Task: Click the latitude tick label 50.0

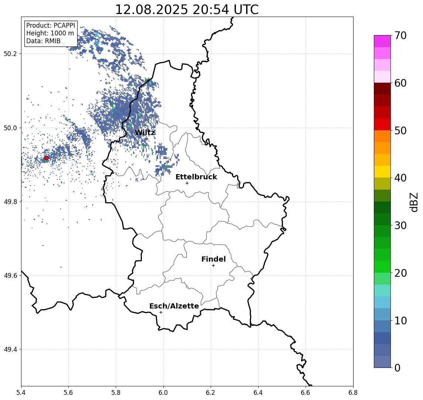Action: (10, 128)
